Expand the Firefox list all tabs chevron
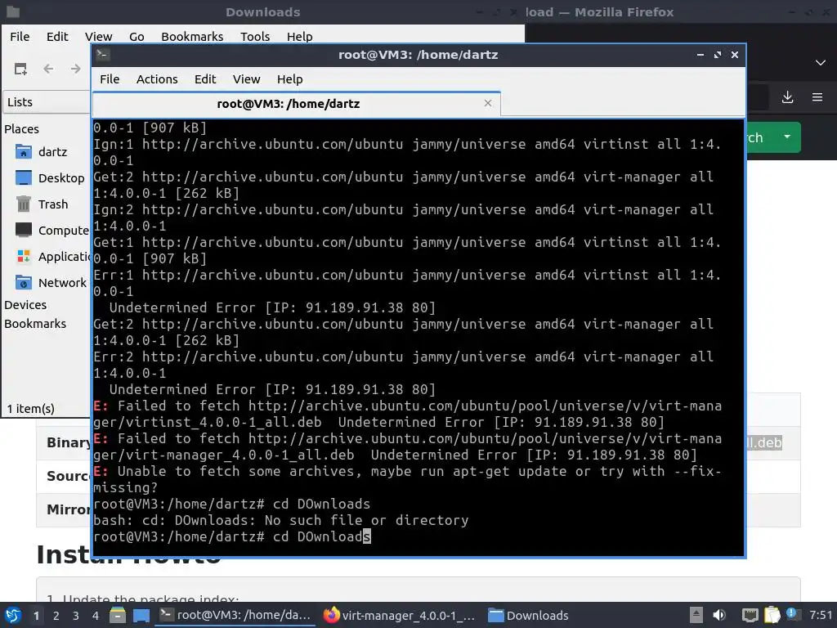Viewport: 837px width, 628px height. [x=821, y=63]
